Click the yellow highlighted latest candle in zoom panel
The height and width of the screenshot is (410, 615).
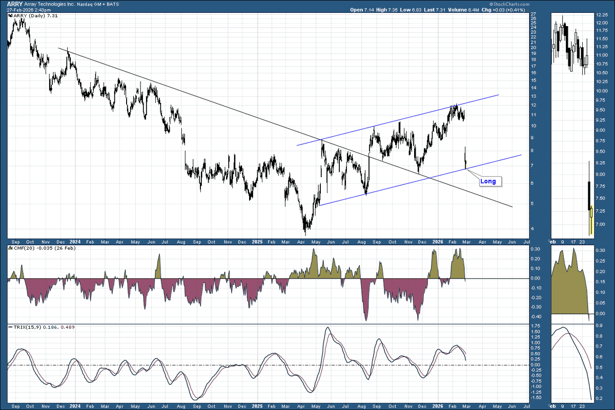591,220
